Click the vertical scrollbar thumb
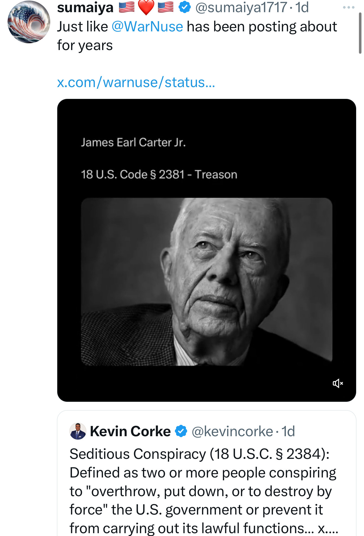Screen dimensions: 364x536 point(360,33)
